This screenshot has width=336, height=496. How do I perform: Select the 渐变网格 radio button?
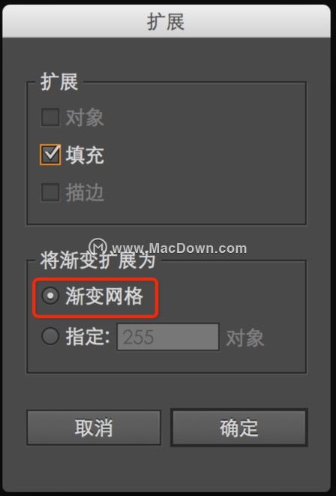click(50, 296)
